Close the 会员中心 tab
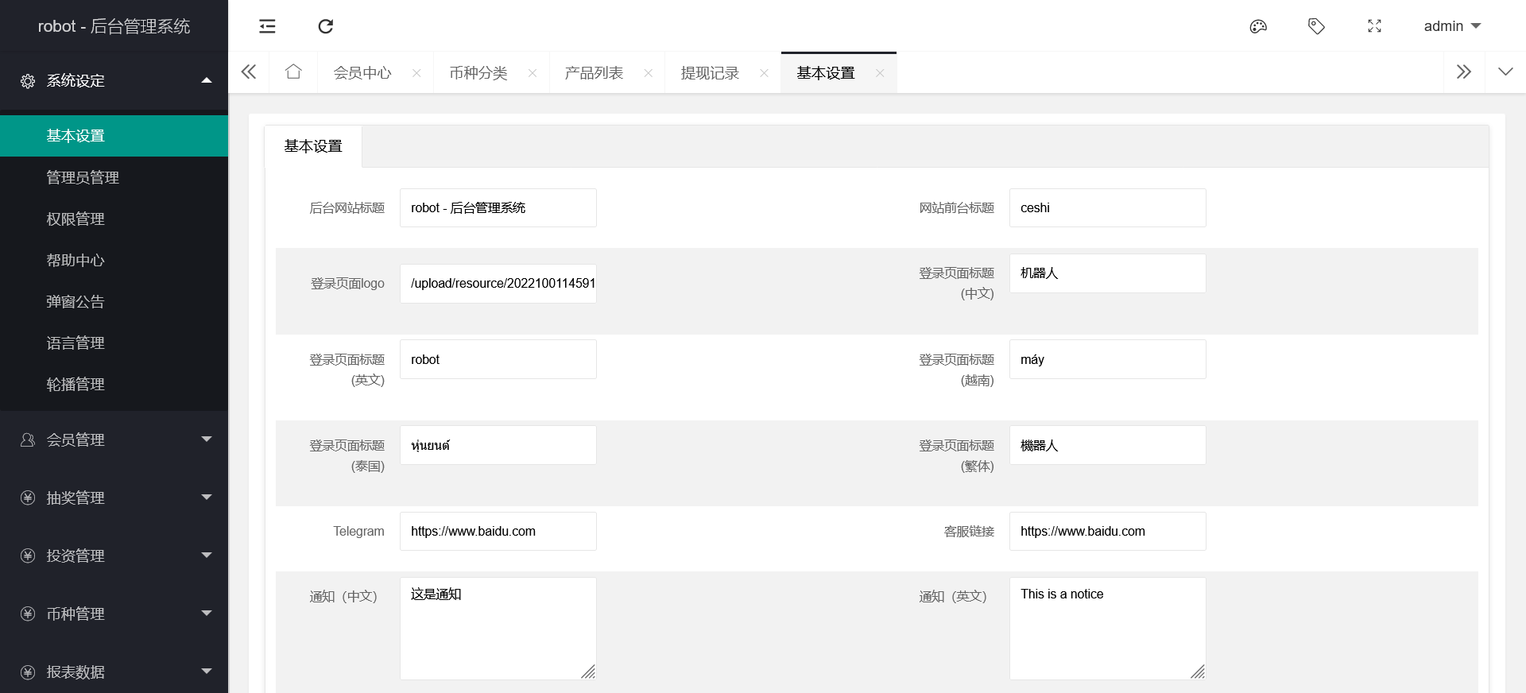 click(416, 73)
